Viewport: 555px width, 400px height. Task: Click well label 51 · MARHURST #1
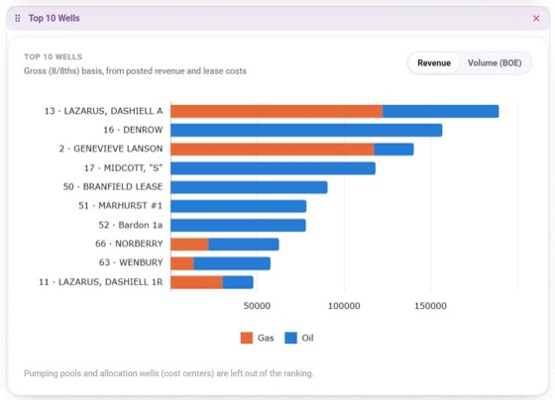pyautogui.click(x=120, y=206)
